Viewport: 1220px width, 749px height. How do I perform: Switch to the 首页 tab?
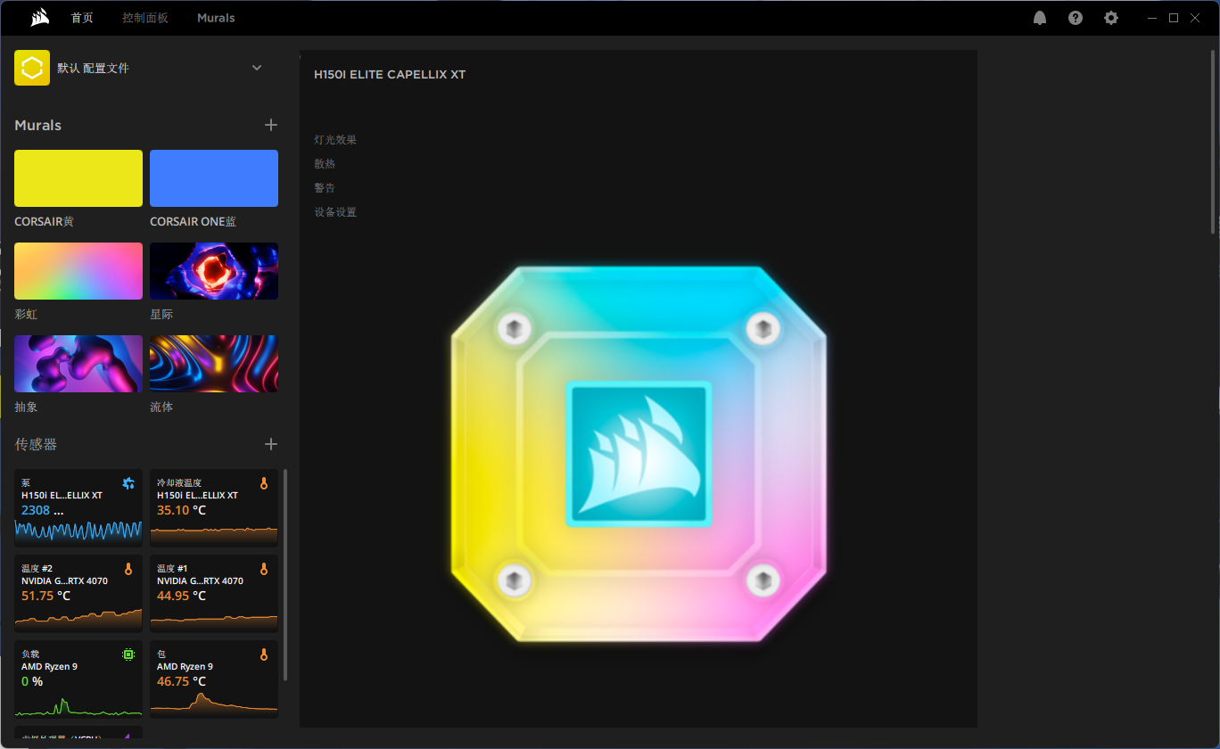point(82,17)
